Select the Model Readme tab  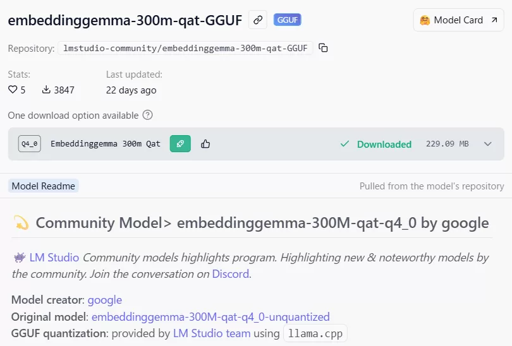coord(44,186)
